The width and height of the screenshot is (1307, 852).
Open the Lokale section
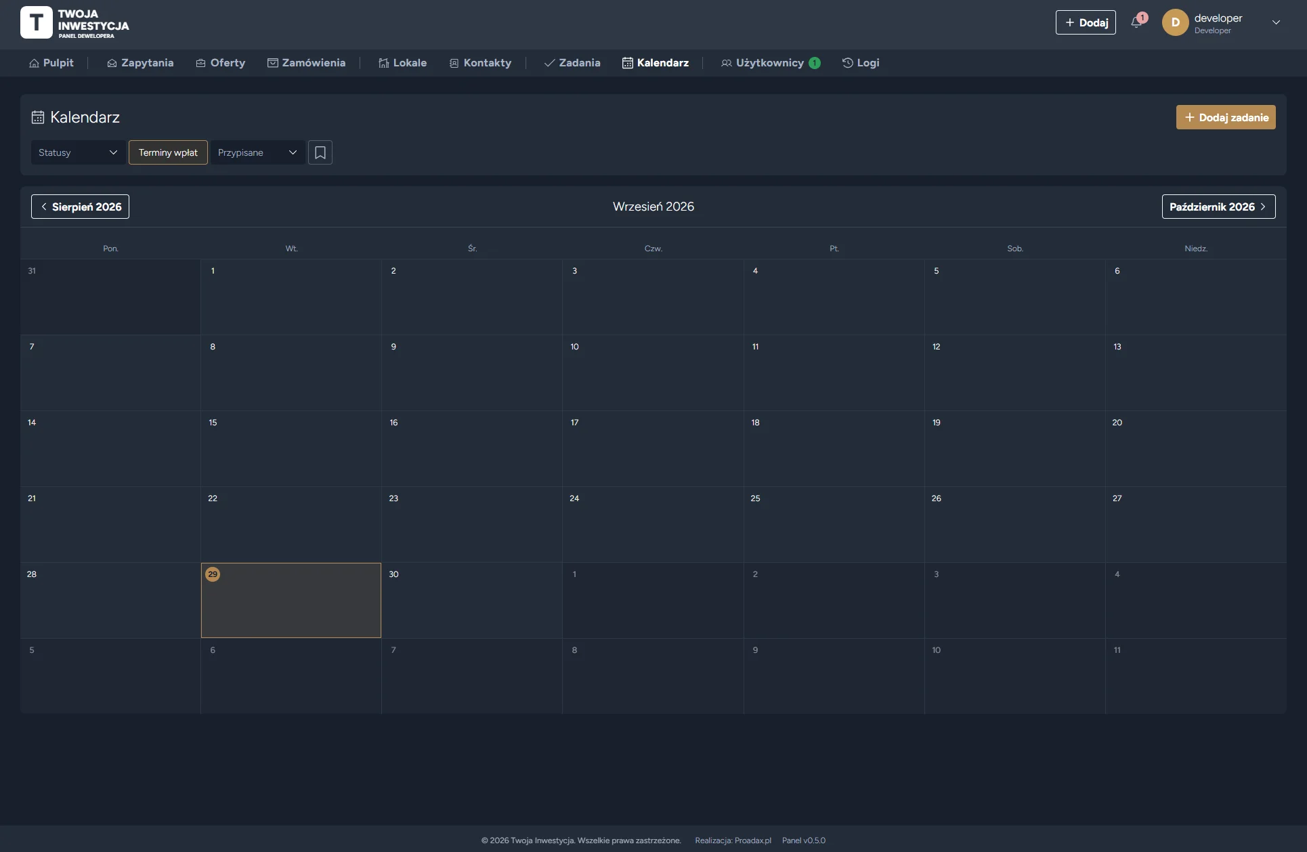point(402,63)
